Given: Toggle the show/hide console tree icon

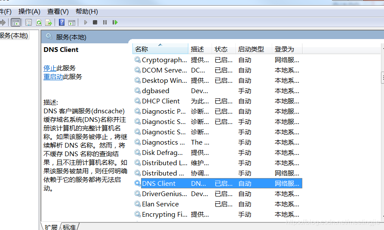Looking at the screenshot, I should 15,23.
